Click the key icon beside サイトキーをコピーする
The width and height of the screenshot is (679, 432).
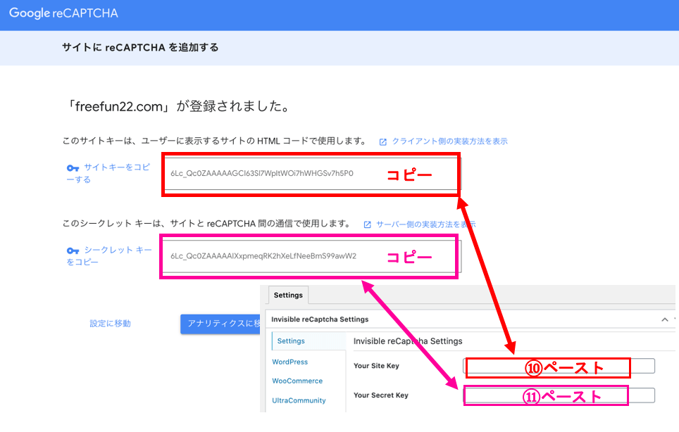click(73, 167)
